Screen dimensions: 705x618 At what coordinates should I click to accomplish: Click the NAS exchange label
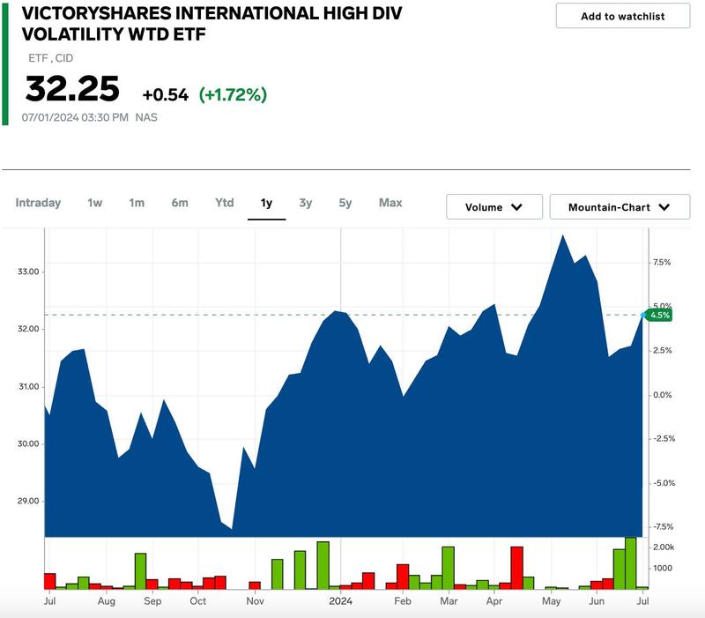point(146,117)
